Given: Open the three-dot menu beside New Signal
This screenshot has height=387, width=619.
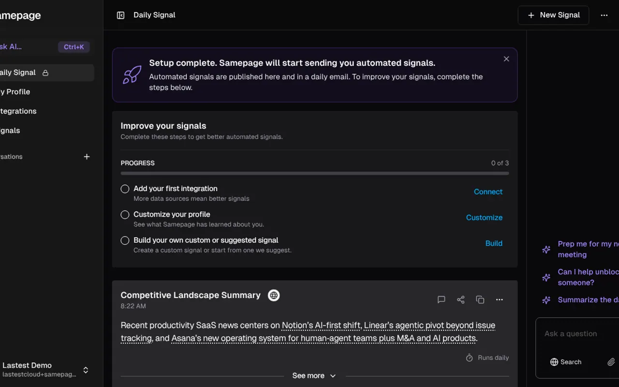Looking at the screenshot, I should tap(604, 15).
